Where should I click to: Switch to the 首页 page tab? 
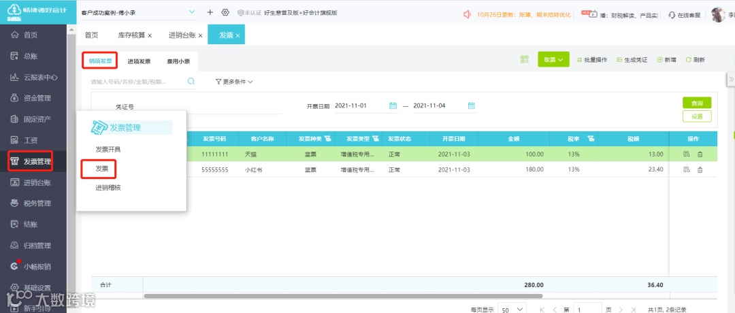(91, 35)
